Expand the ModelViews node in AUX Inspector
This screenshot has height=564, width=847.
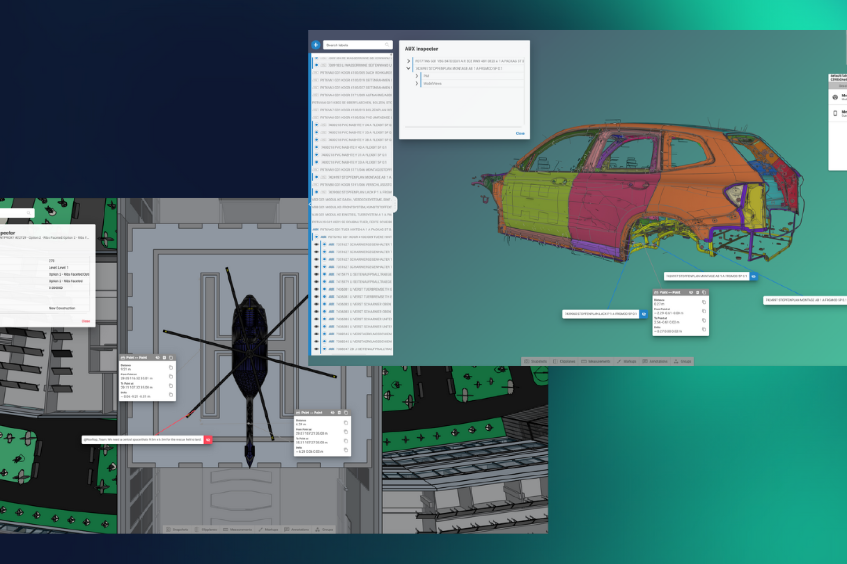(x=417, y=84)
